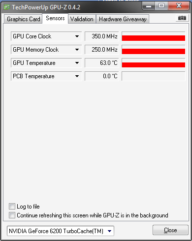This screenshot has width=192, height=241.
Task: Select the Sensors tab
Action: point(55,18)
